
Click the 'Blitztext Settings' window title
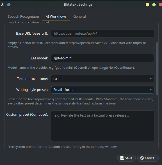[78, 5]
